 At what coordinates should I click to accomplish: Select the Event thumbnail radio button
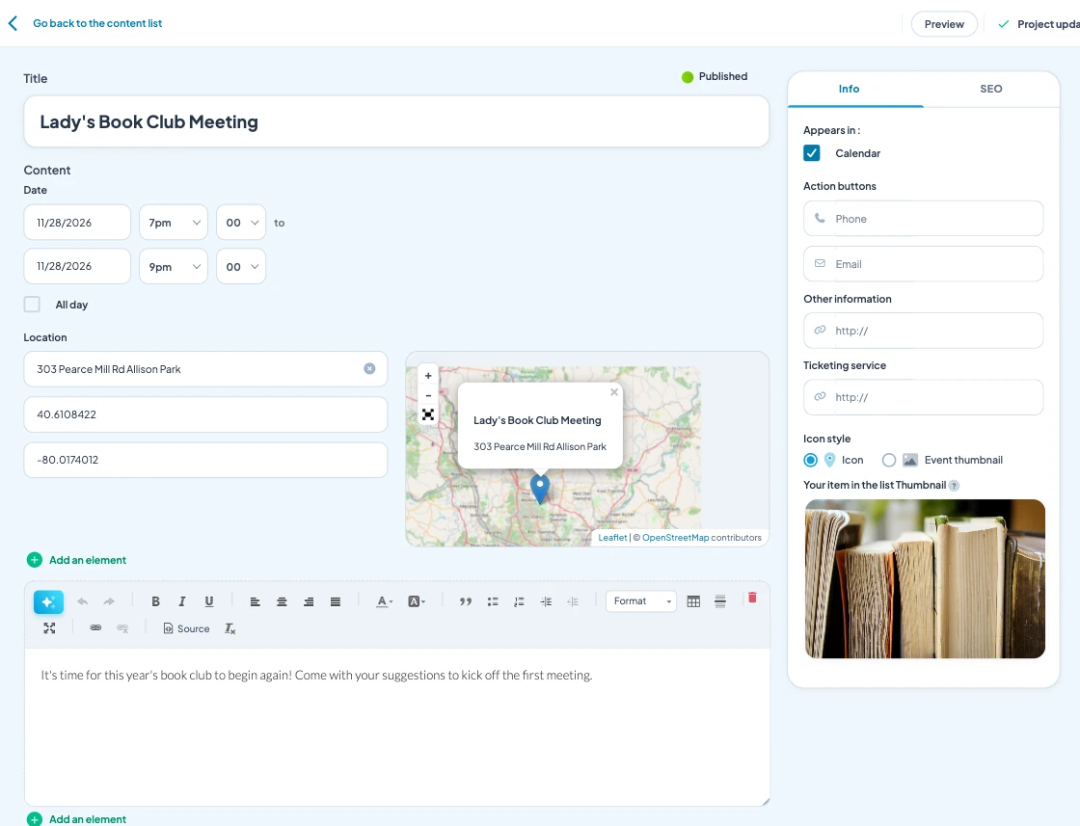point(889,460)
